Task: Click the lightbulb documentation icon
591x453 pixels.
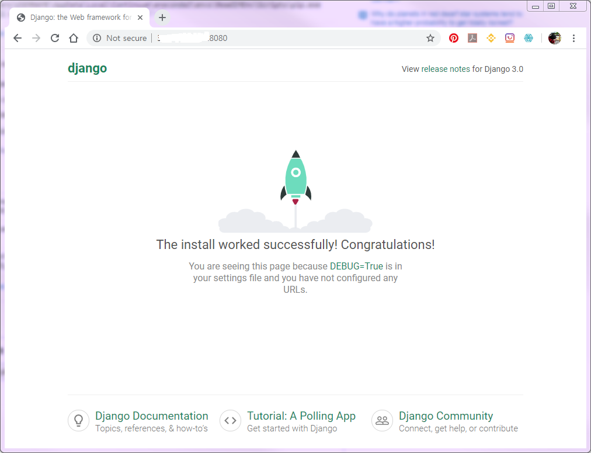Action: tap(78, 420)
